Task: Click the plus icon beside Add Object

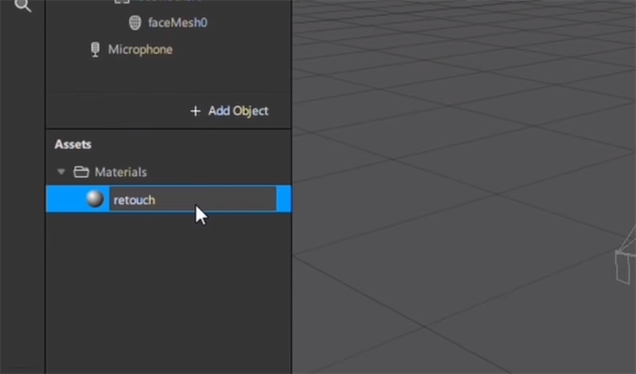Action: pyautogui.click(x=194, y=111)
